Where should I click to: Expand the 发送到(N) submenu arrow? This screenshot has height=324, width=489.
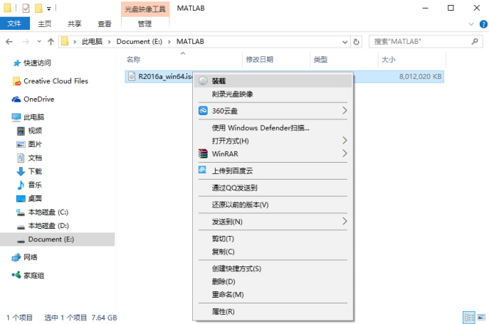click(345, 221)
